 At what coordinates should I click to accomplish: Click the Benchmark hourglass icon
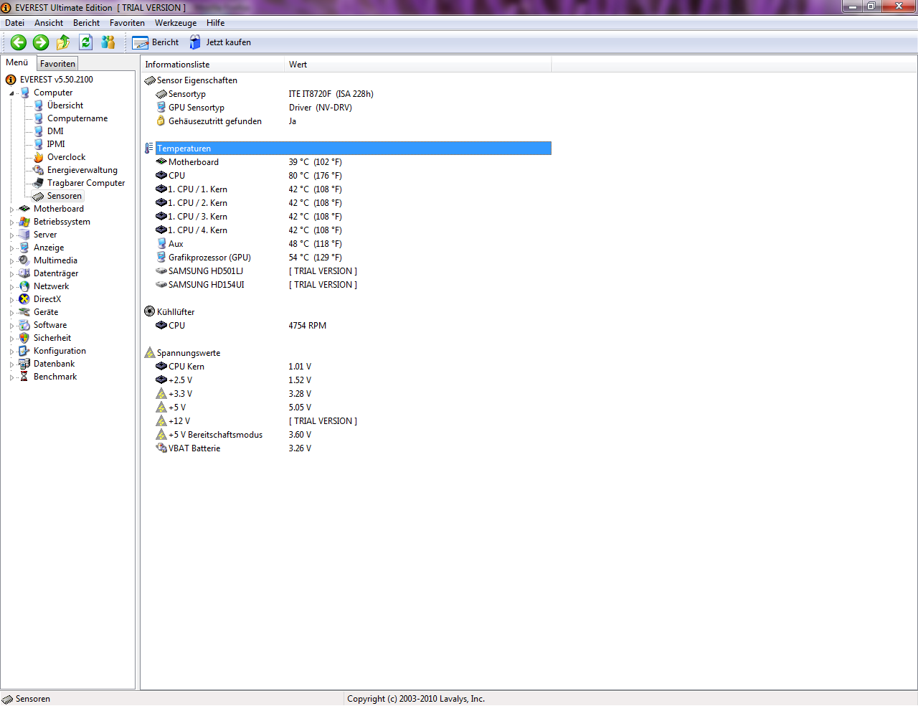[24, 377]
